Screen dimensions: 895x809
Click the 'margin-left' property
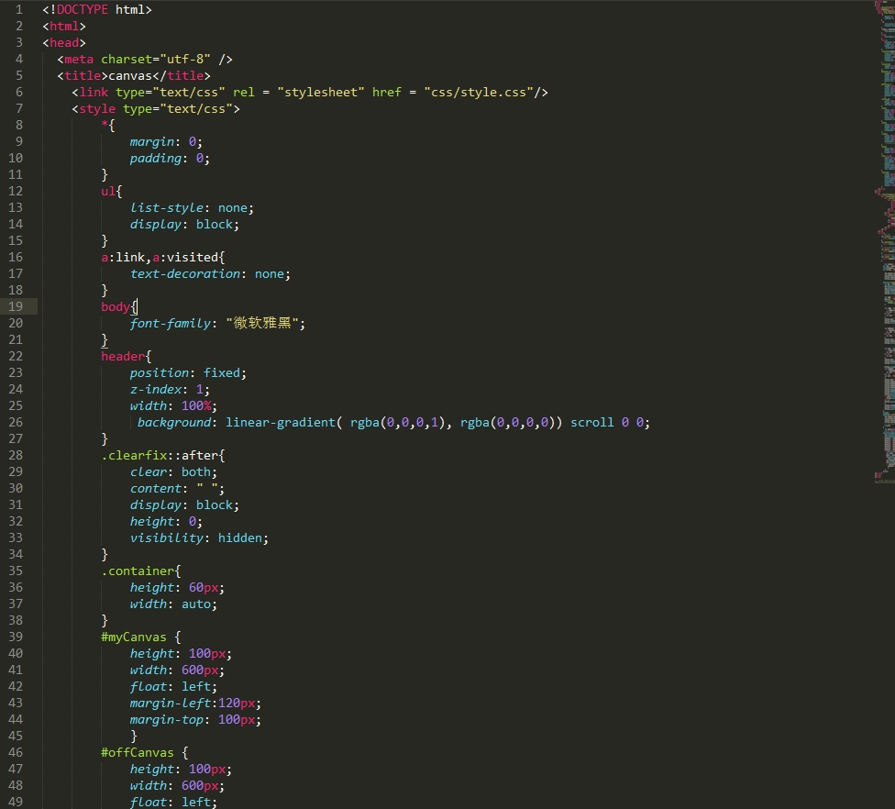tap(170, 704)
